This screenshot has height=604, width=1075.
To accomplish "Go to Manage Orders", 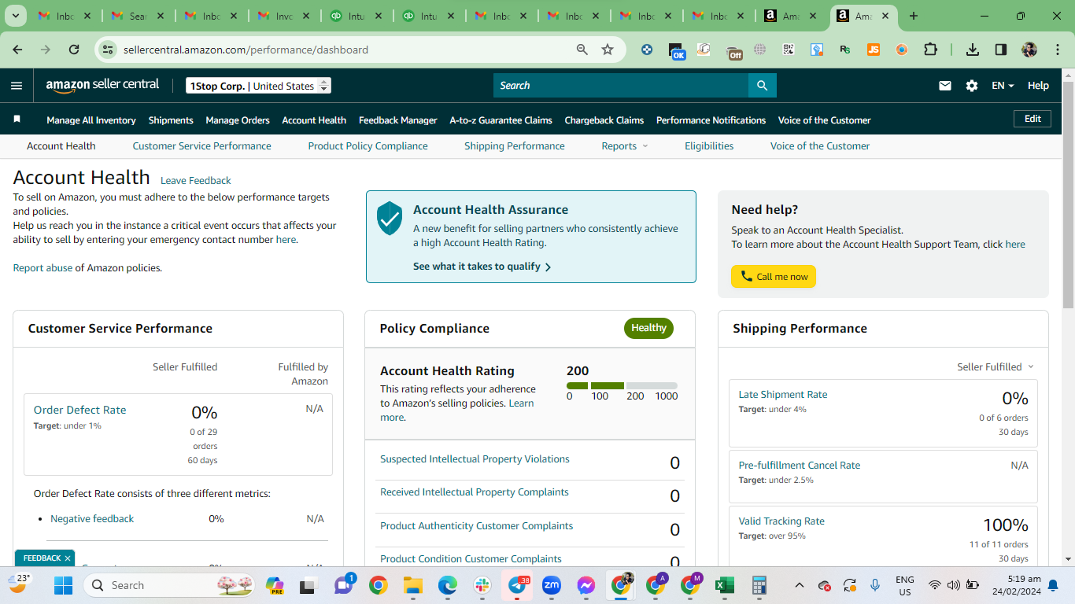I will pos(238,120).
